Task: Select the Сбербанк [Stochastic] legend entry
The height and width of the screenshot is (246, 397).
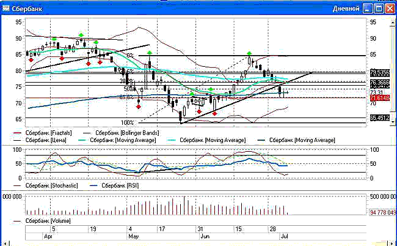Action: [45, 185]
